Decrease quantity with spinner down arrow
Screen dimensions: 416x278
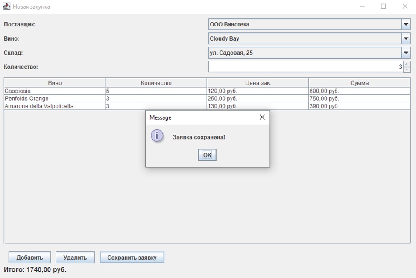[x=407, y=70]
